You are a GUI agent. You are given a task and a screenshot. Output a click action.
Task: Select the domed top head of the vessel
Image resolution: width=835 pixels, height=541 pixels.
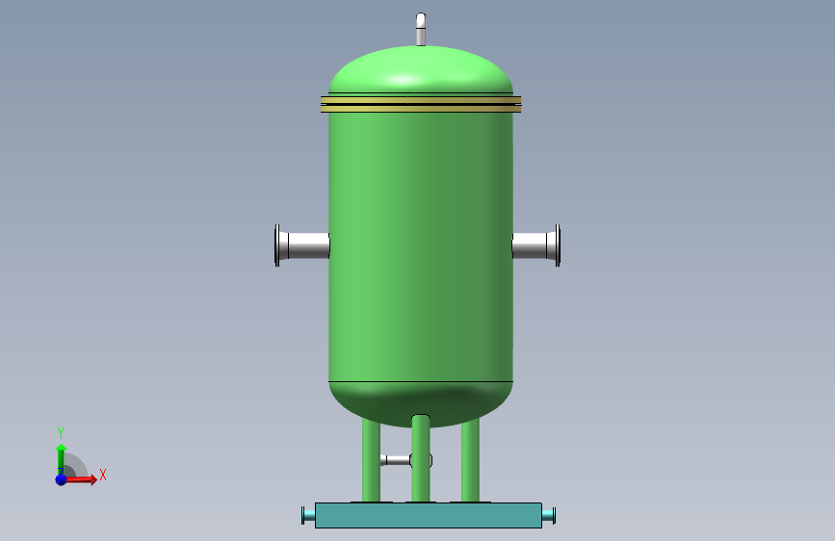point(421,69)
